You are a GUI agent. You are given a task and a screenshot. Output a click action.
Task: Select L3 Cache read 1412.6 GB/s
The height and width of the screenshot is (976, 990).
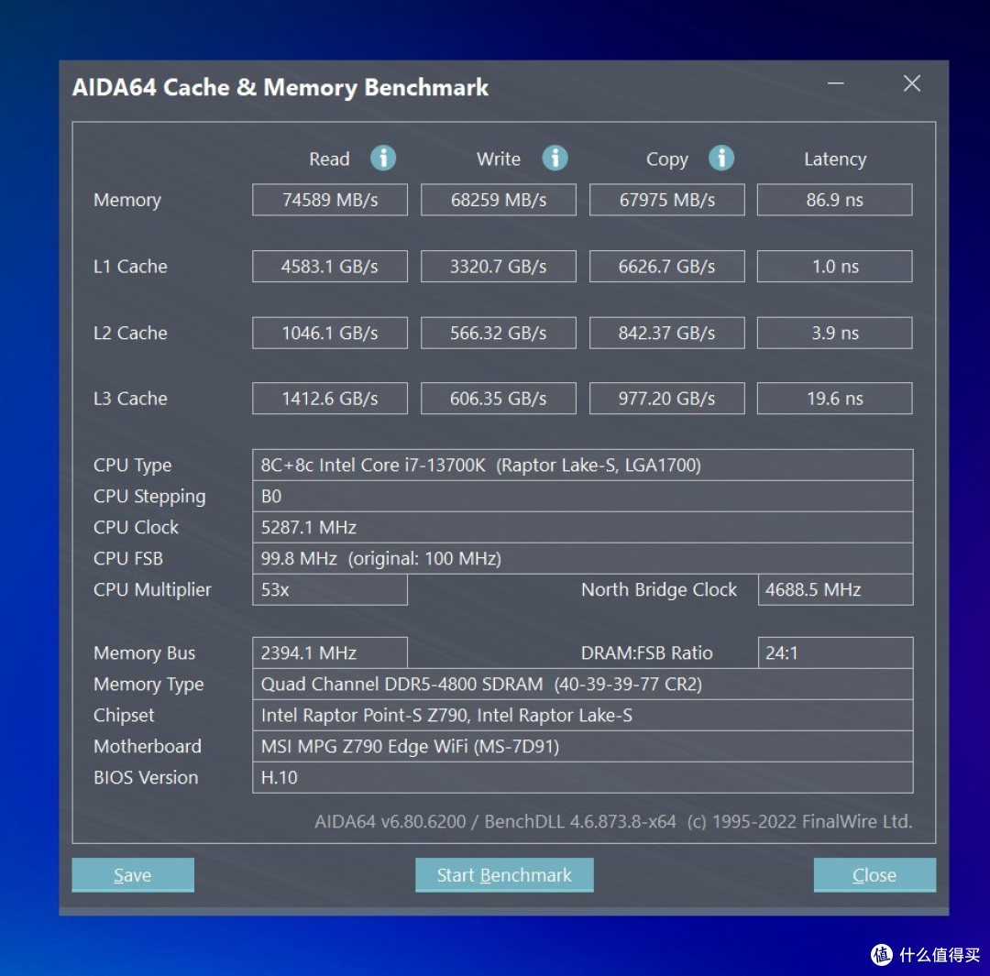[330, 399]
